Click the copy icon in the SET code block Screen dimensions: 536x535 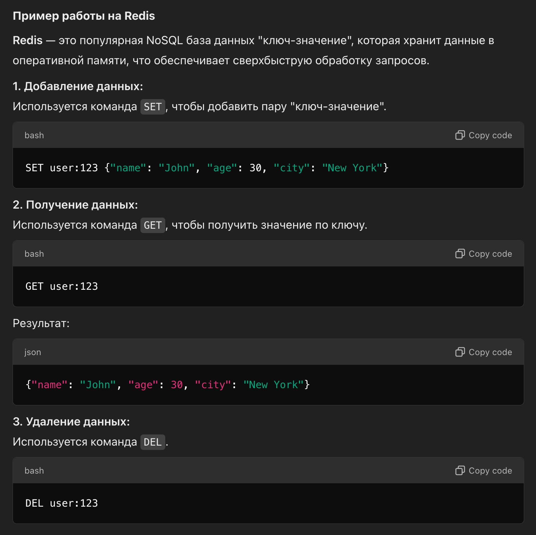tap(460, 135)
